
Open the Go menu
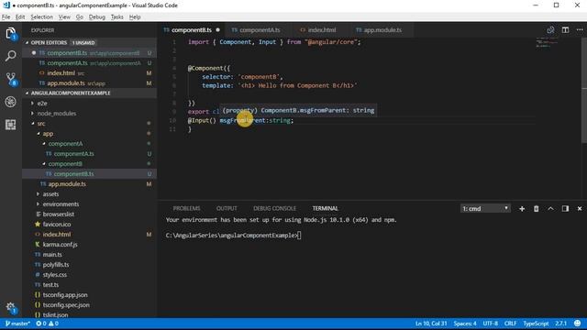coord(80,17)
